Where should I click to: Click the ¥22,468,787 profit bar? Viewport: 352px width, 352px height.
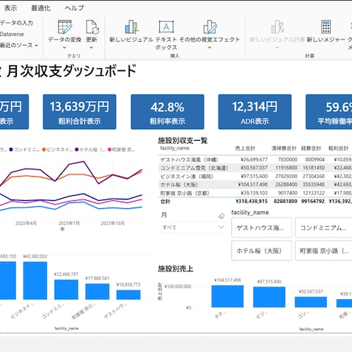(x=66, y=290)
